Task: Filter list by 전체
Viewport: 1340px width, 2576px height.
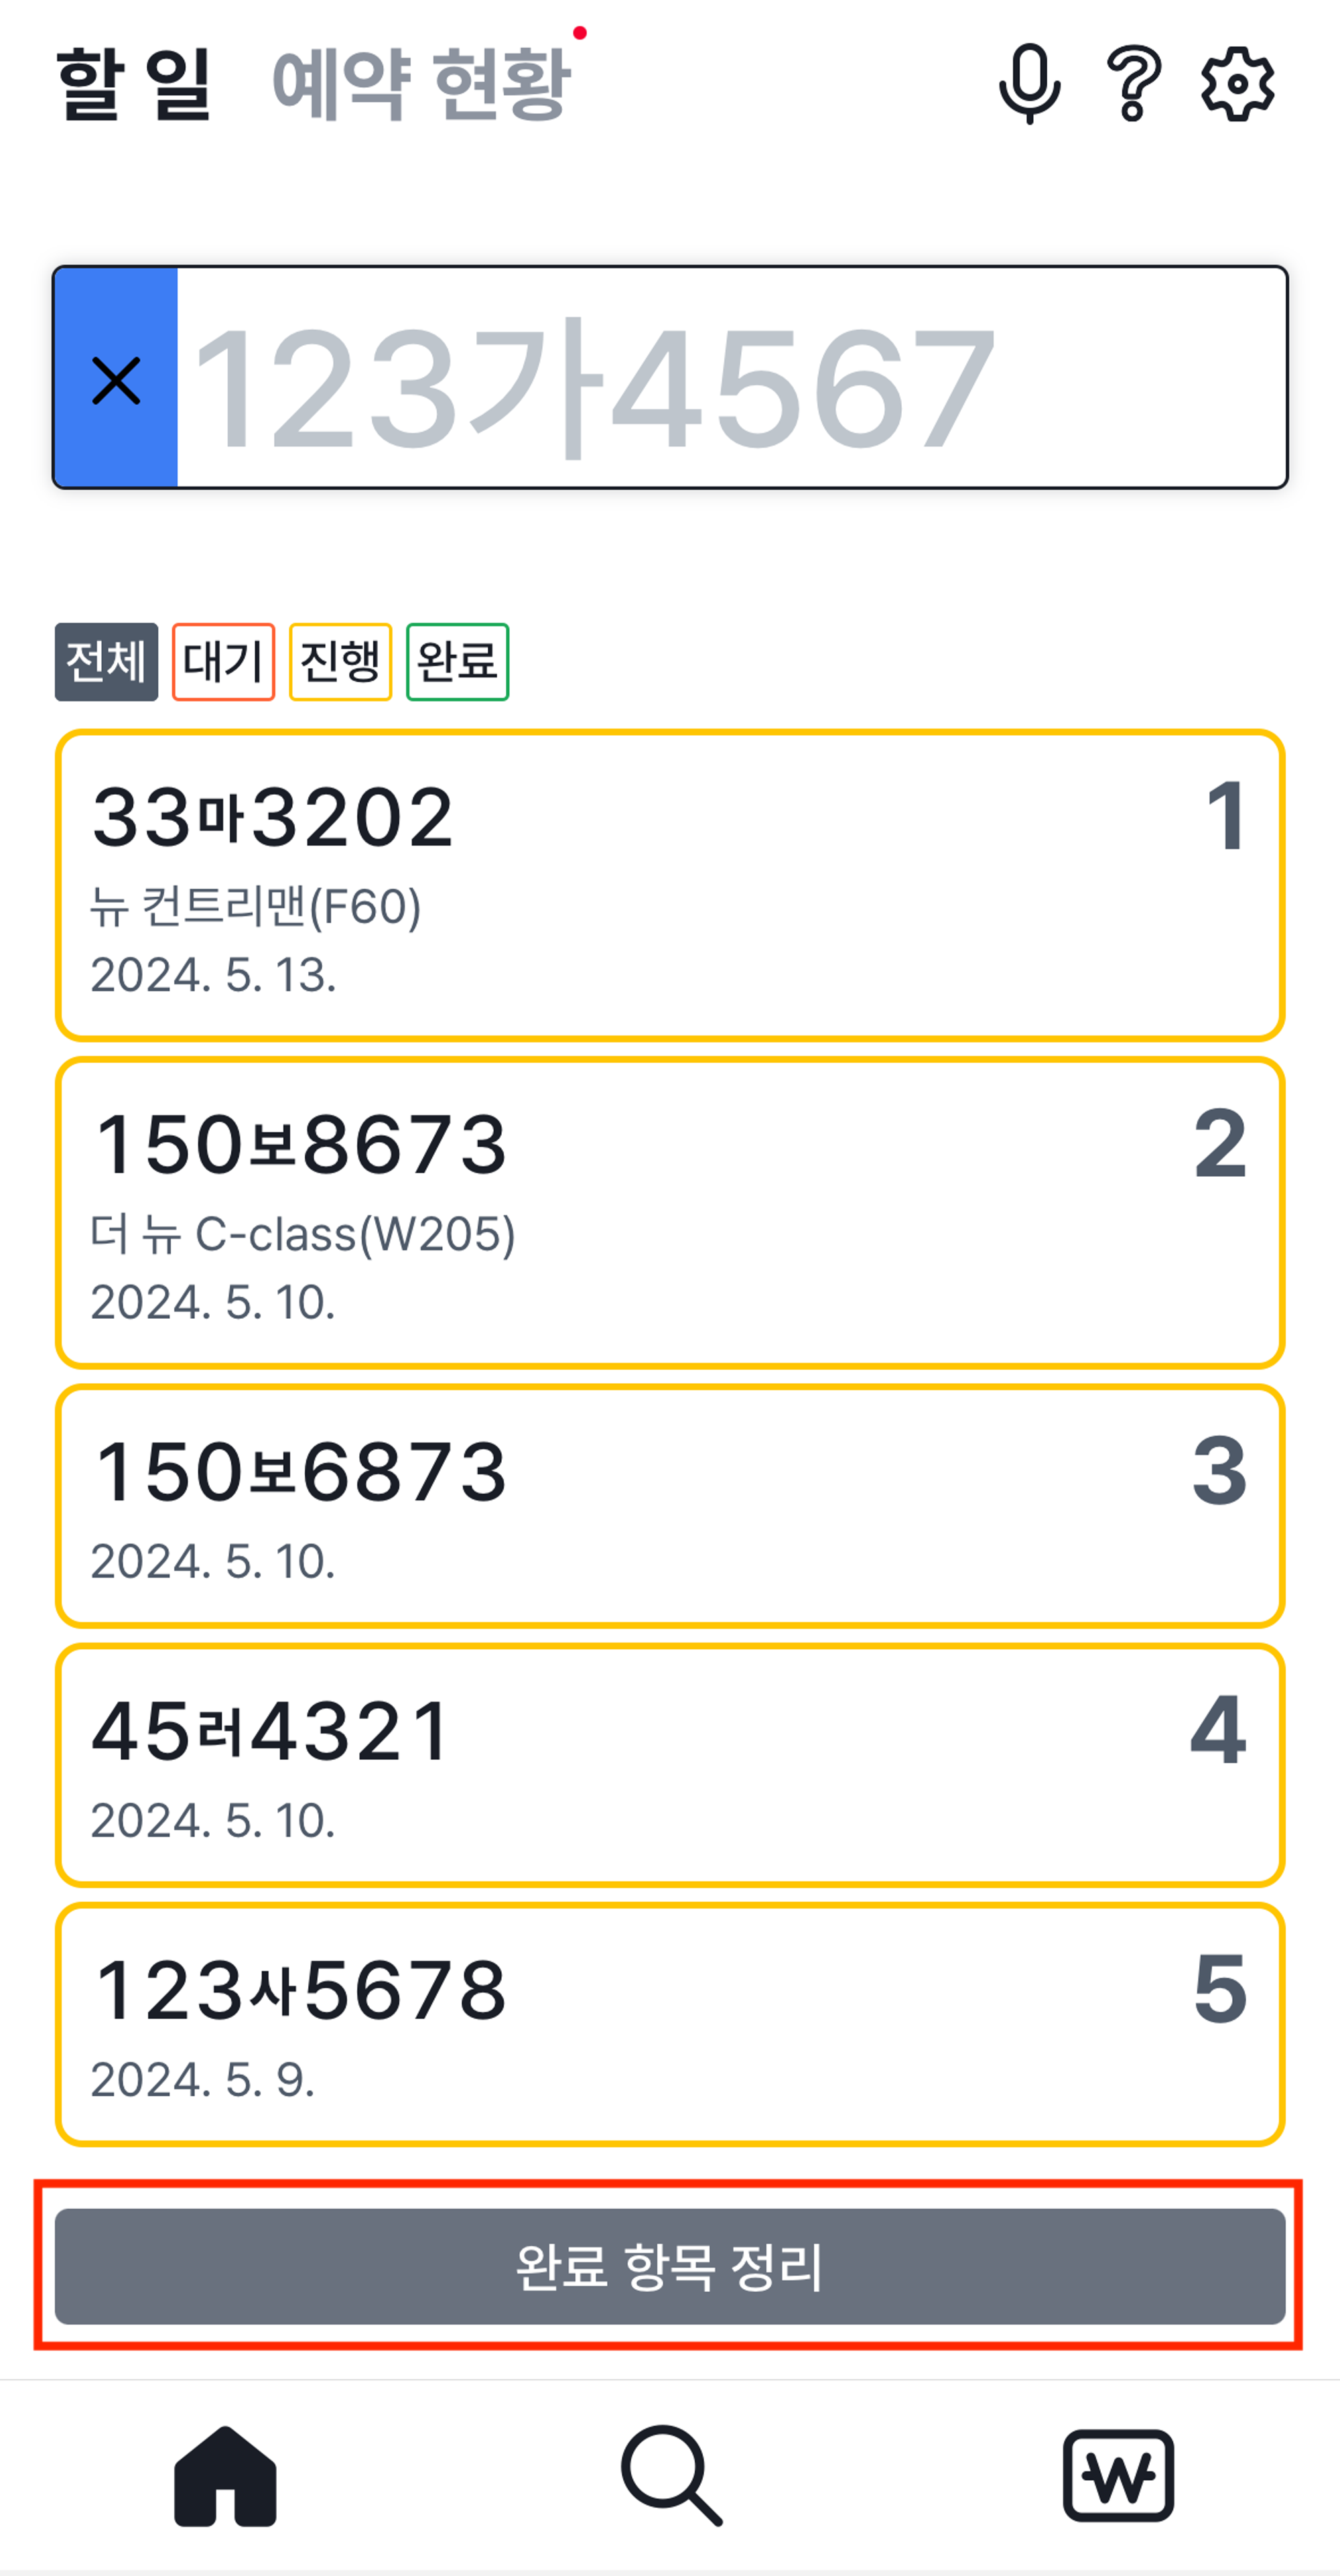Action: (x=106, y=662)
